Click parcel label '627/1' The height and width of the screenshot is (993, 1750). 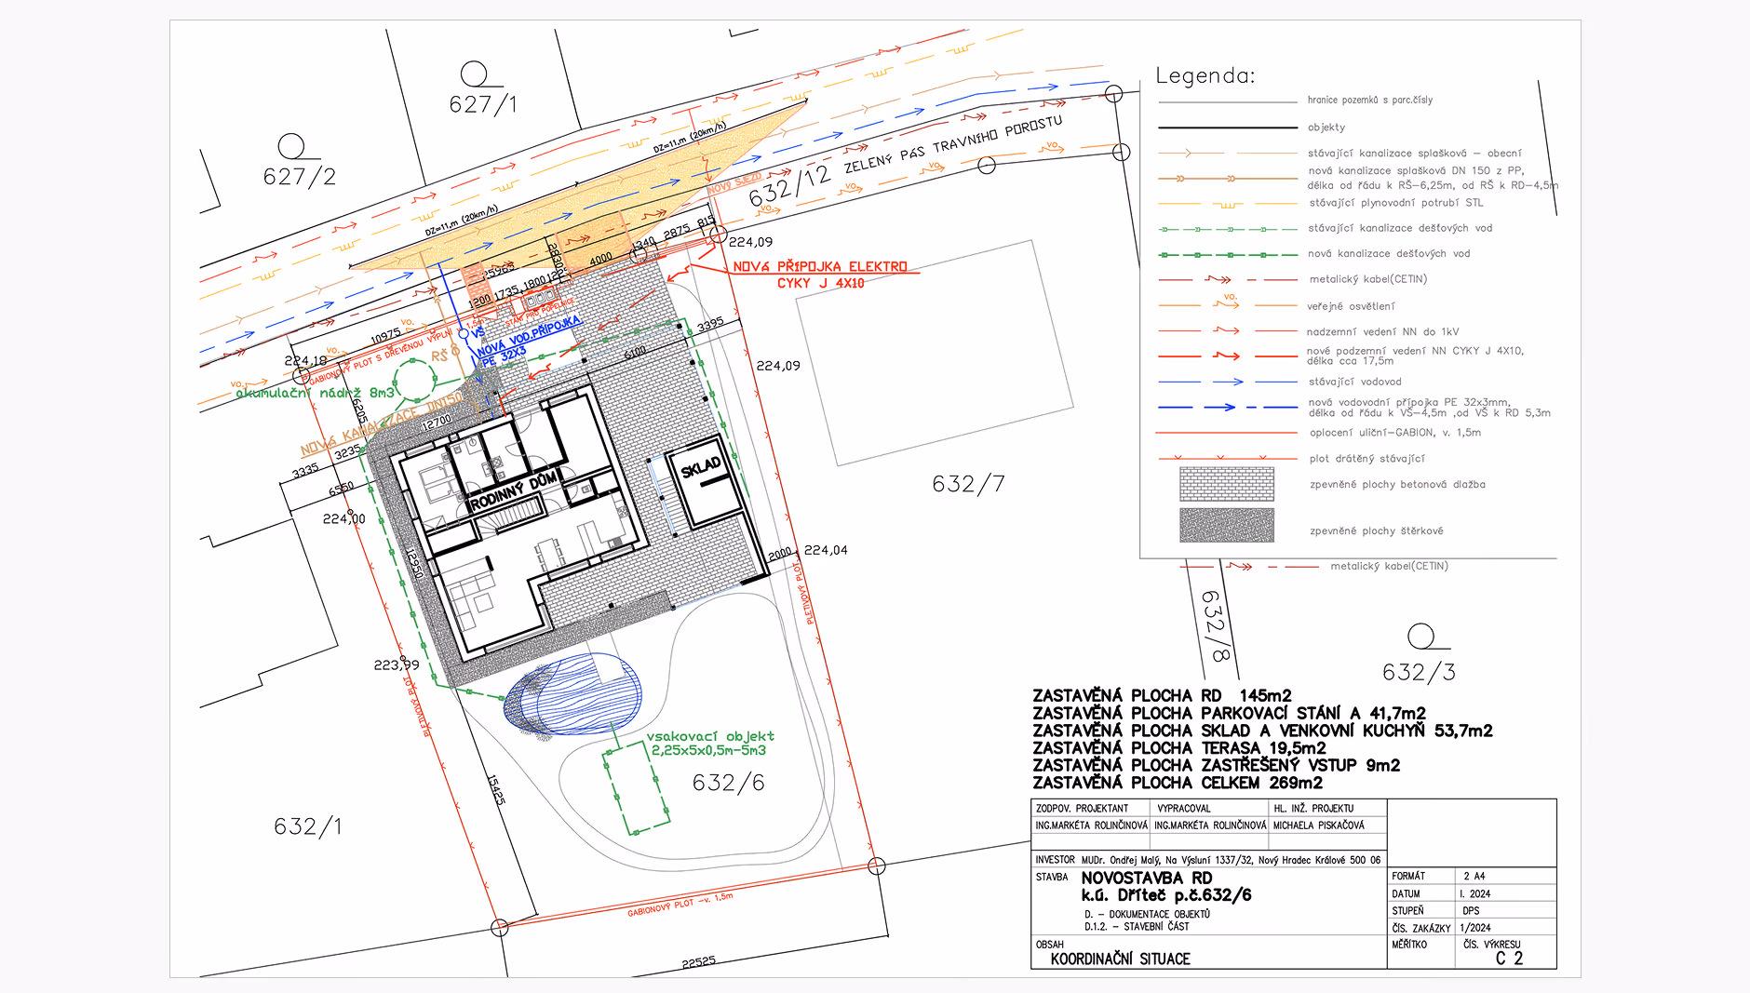pos(482,104)
